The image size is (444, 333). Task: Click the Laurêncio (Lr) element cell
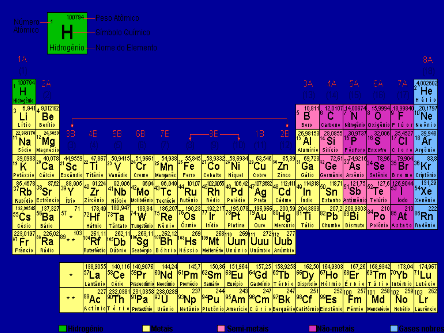click(x=426, y=300)
